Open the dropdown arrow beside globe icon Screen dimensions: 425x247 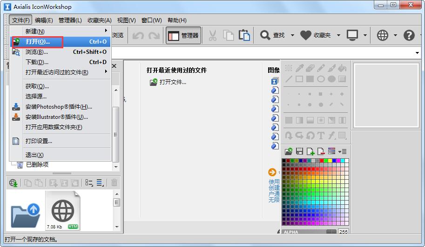[x=395, y=35]
